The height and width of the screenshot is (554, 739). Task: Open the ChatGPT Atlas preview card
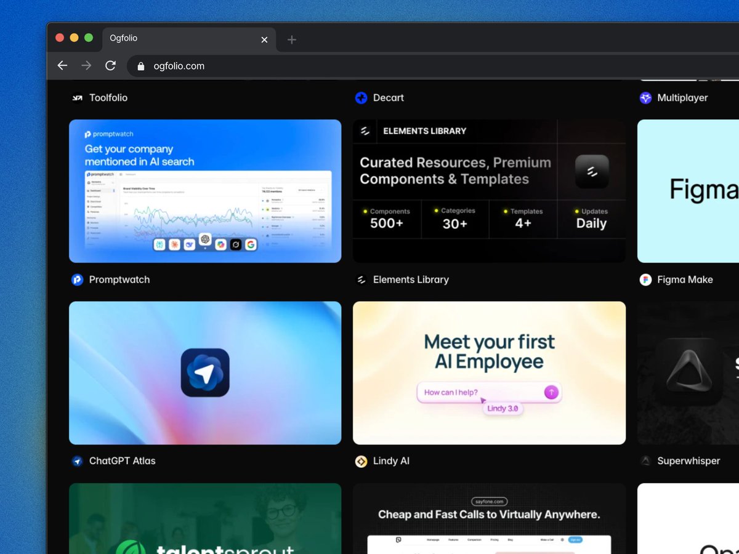(205, 372)
